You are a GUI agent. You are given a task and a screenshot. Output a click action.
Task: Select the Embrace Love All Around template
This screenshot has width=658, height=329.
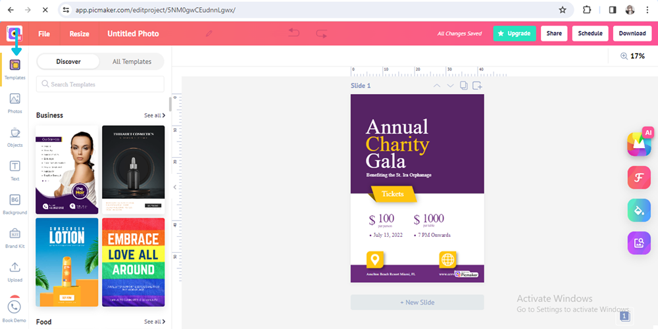pos(134,263)
